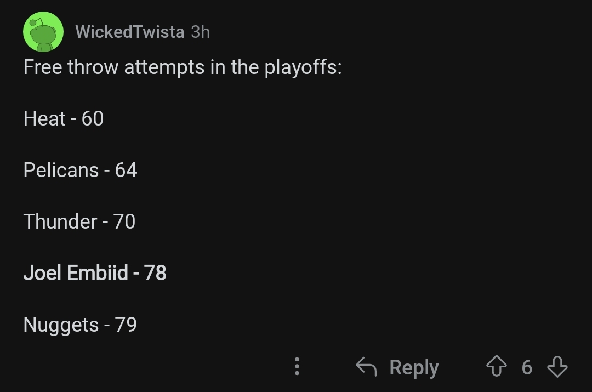Click the word Pelicans in the comment

pyautogui.click(x=61, y=170)
